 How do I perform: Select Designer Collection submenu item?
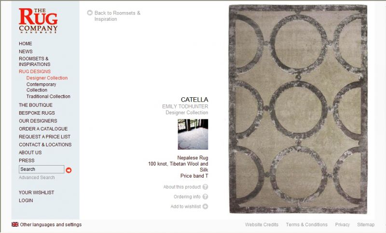(x=47, y=78)
